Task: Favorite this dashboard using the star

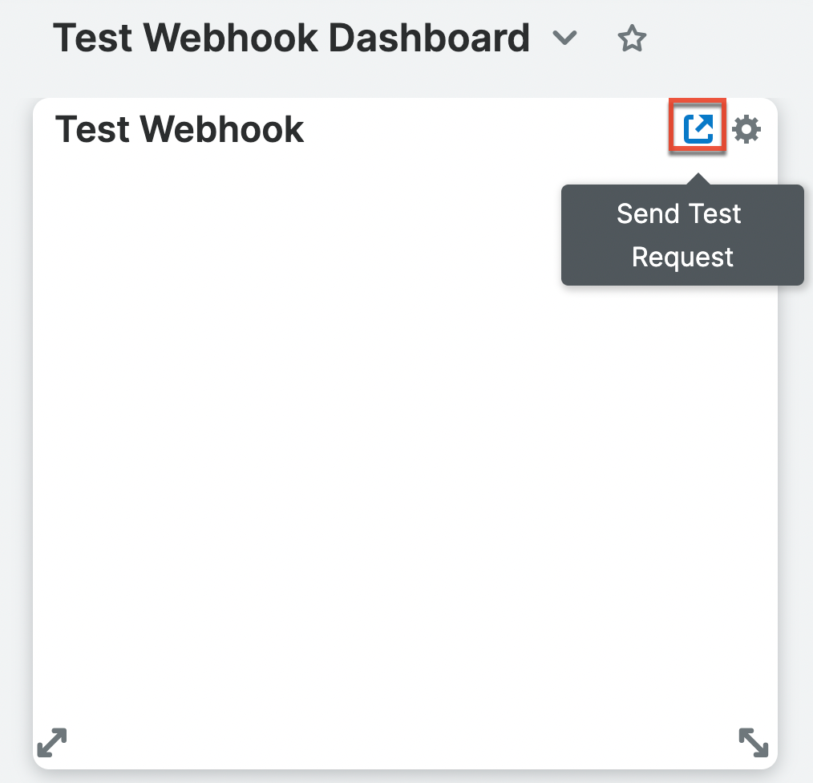Action: point(631,38)
